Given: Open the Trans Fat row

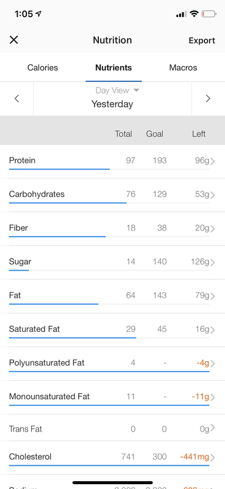Looking at the screenshot, I should click(112, 428).
